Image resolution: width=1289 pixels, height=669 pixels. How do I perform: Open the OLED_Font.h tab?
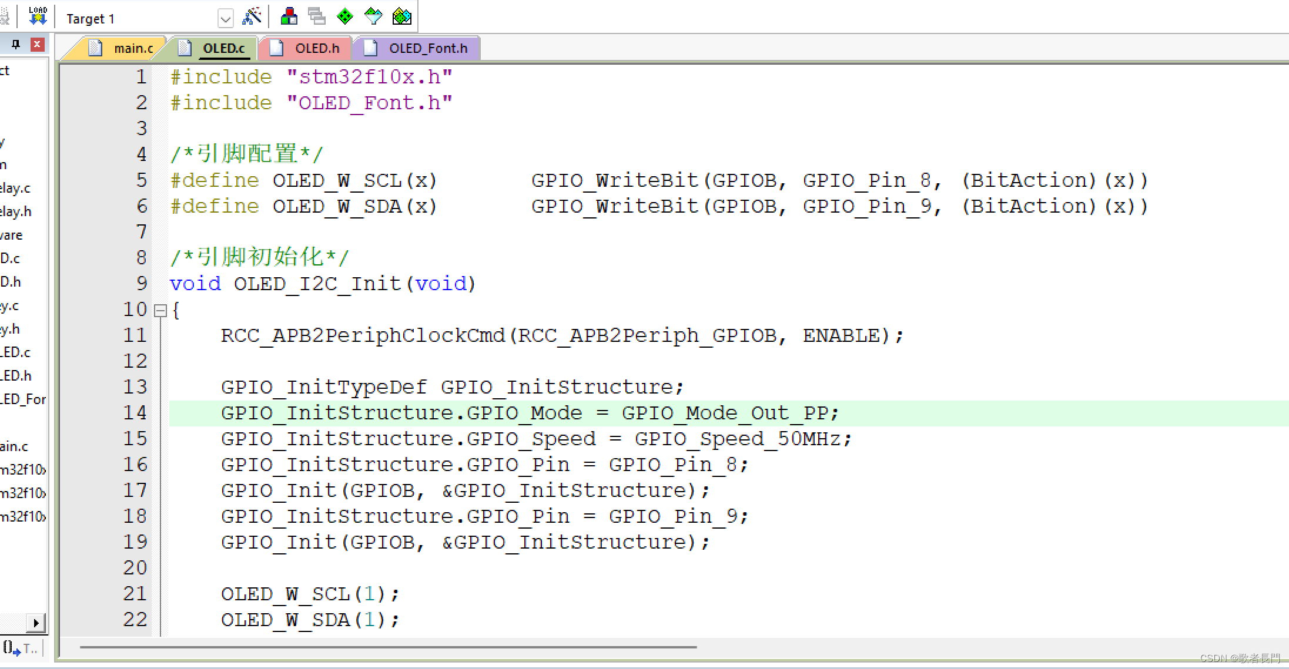tap(427, 48)
